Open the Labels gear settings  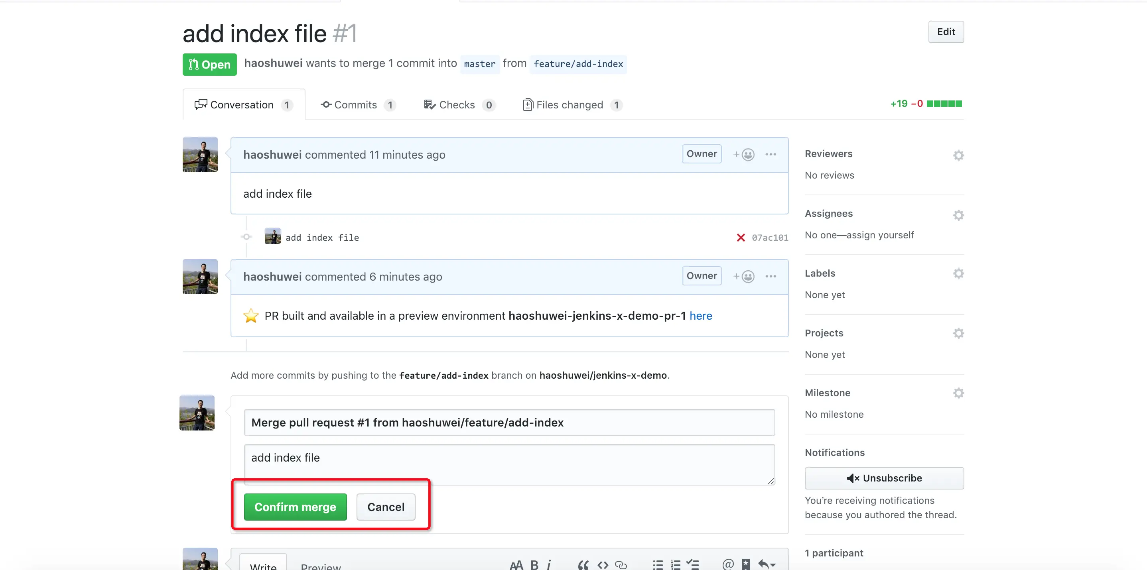click(x=958, y=273)
